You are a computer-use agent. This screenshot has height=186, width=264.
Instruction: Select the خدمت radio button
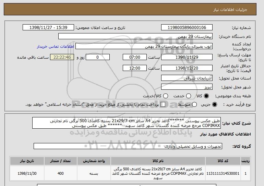[x=189, y=96]
